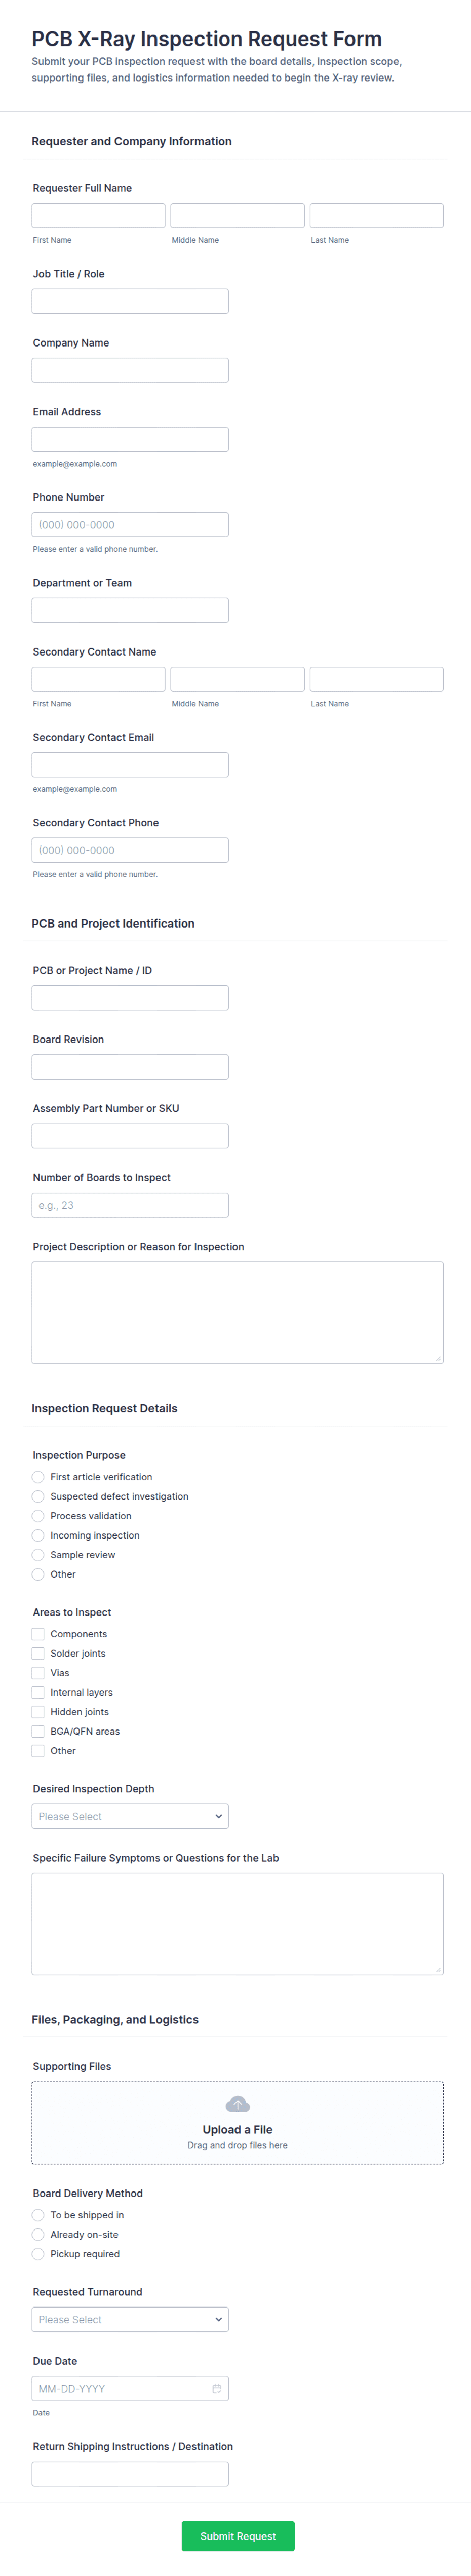Choose Suspected defect investigation purpose
Screen dimensions: 471x2576
coord(38,1496)
